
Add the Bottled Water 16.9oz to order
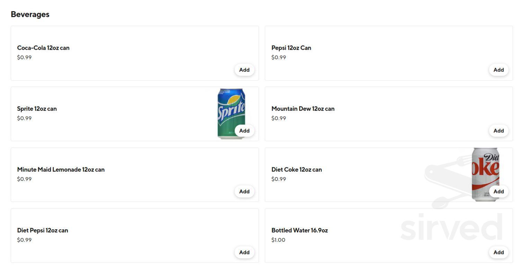[x=498, y=252]
